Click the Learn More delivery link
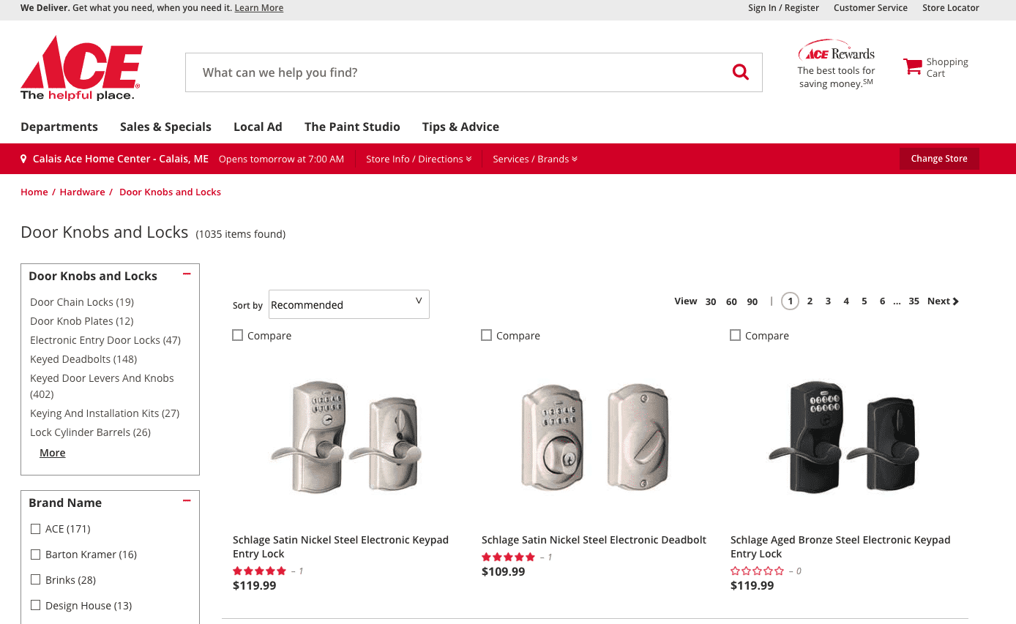Viewport: 1016px width, 624px height. coord(259,8)
